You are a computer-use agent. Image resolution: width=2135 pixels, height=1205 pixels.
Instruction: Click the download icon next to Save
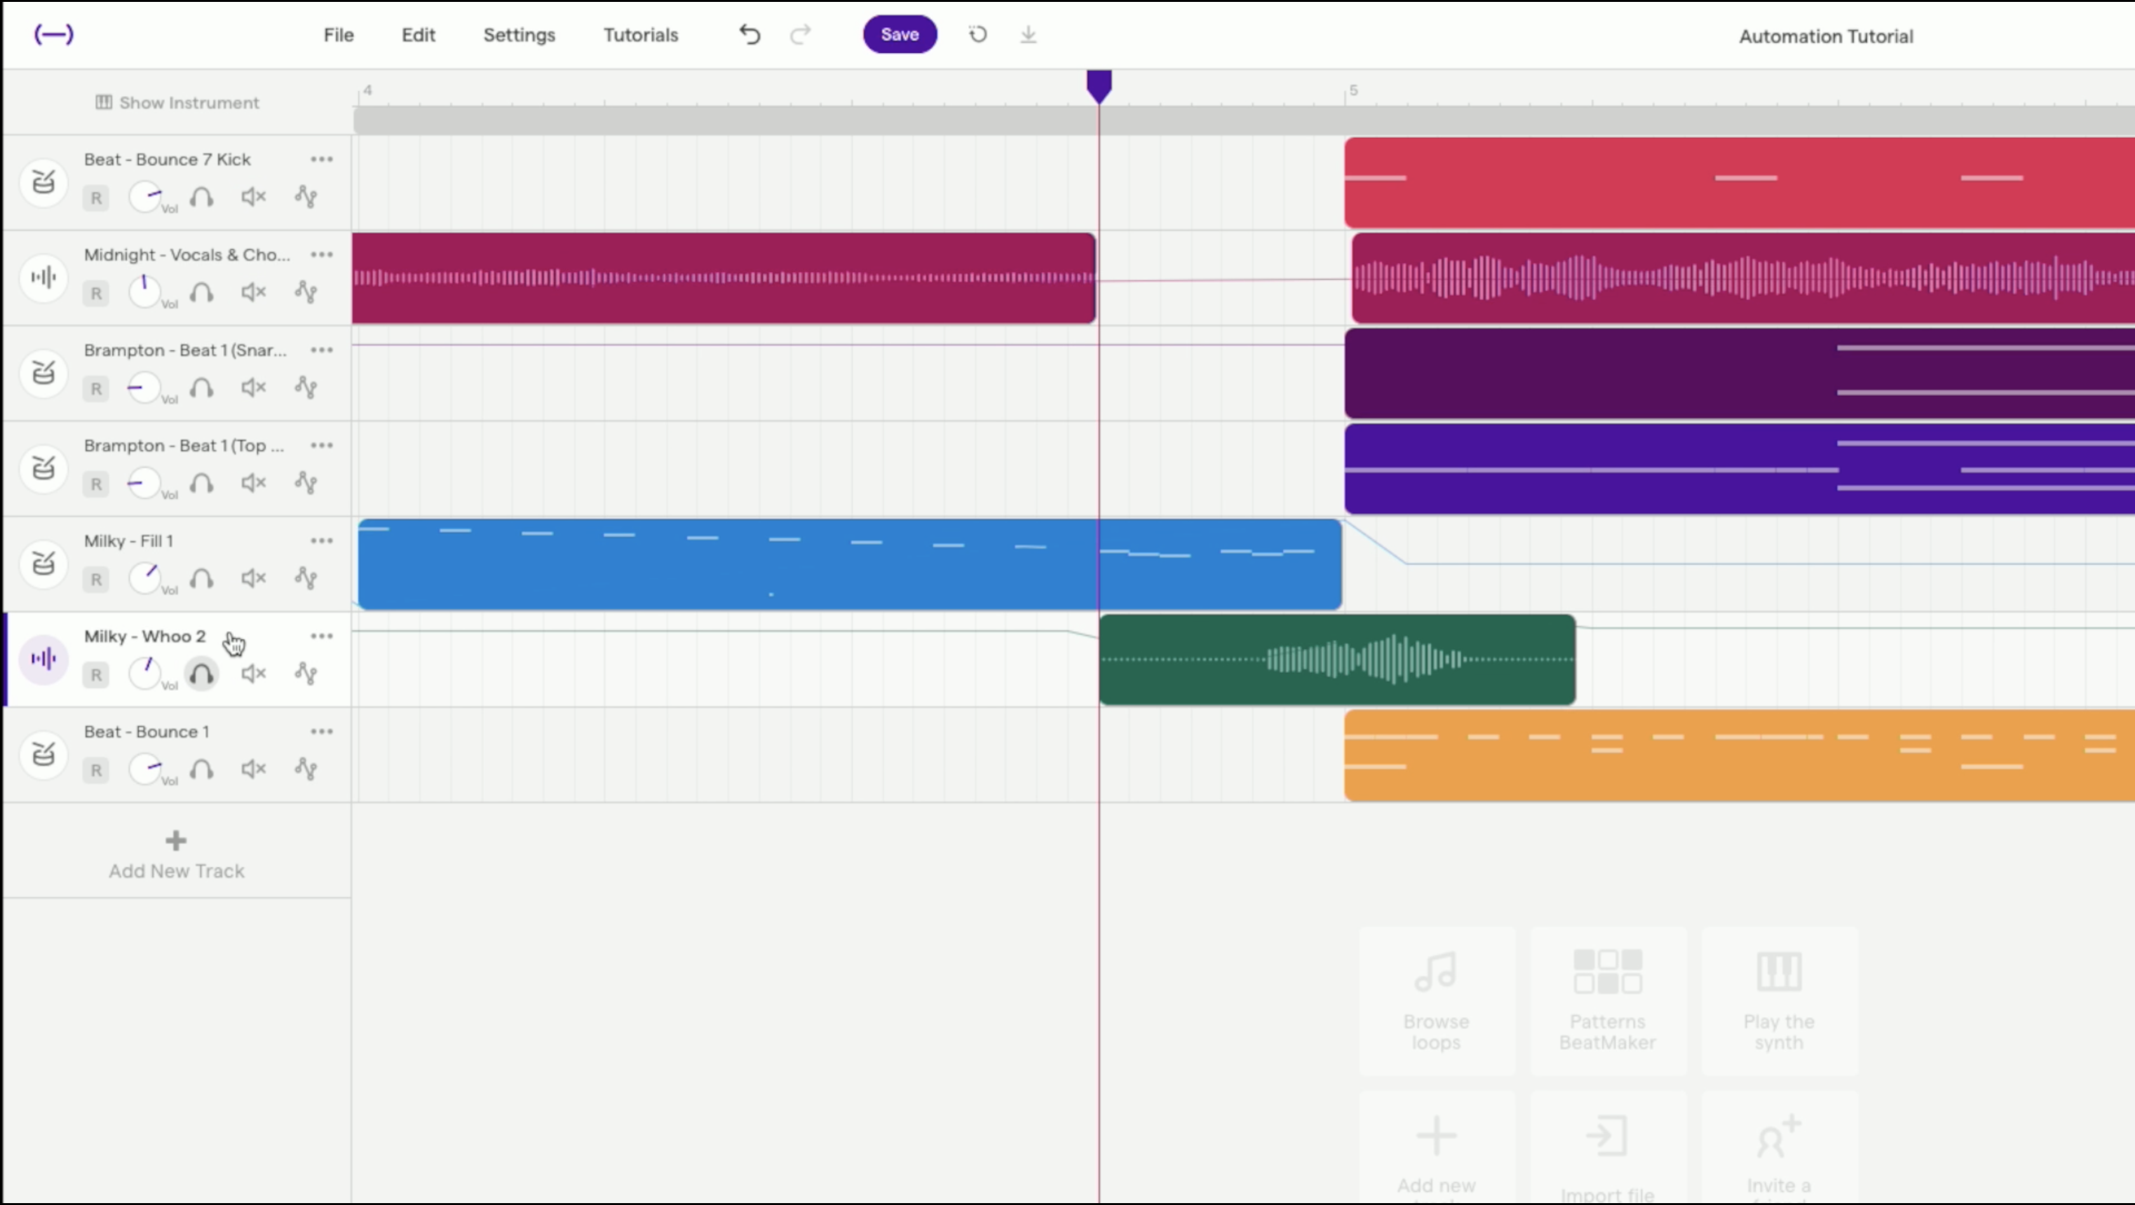point(1027,35)
